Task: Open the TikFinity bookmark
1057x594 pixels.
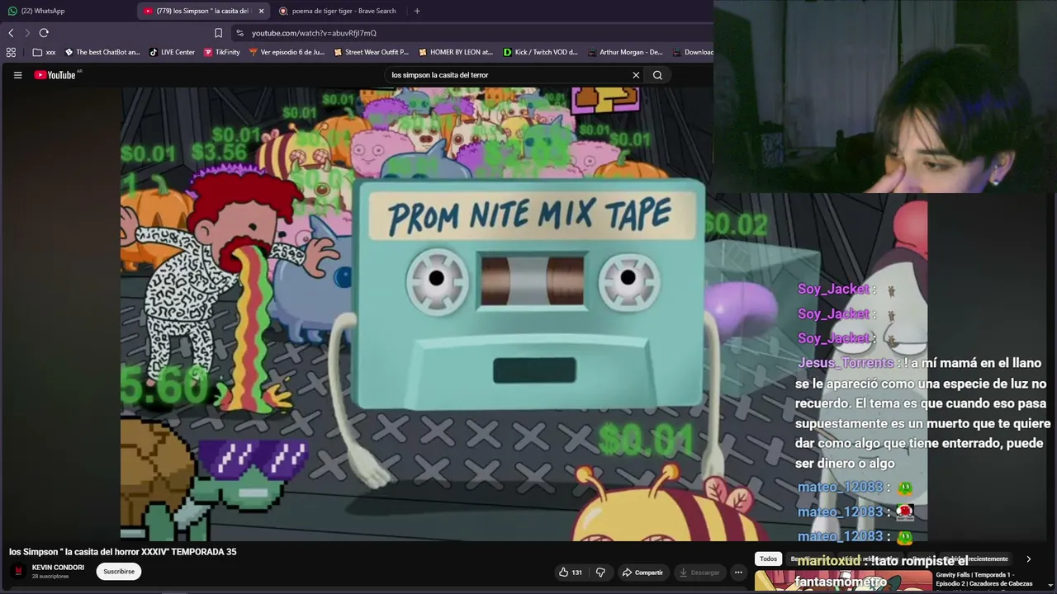Action: click(221, 52)
